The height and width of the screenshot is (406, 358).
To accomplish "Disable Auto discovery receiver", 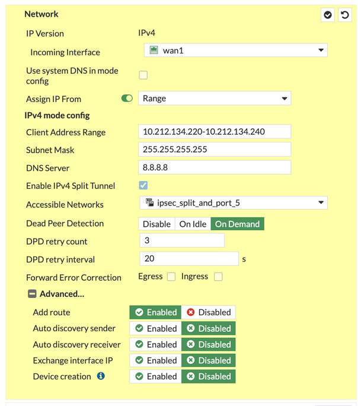I will 208,344.
